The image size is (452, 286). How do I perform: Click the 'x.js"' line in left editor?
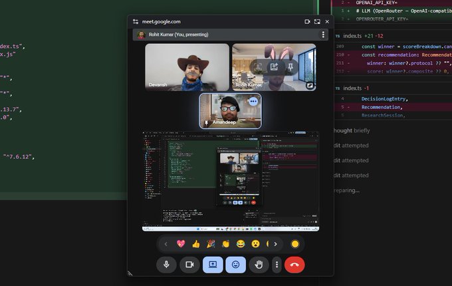[x=8, y=54]
